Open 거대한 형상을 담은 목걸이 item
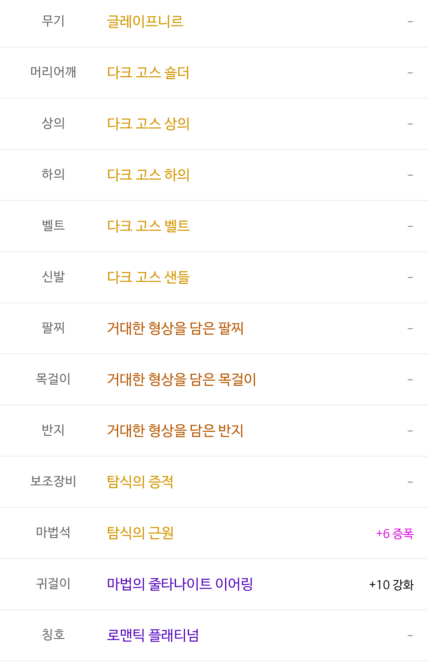The height and width of the screenshot is (665, 428). (182, 379)
